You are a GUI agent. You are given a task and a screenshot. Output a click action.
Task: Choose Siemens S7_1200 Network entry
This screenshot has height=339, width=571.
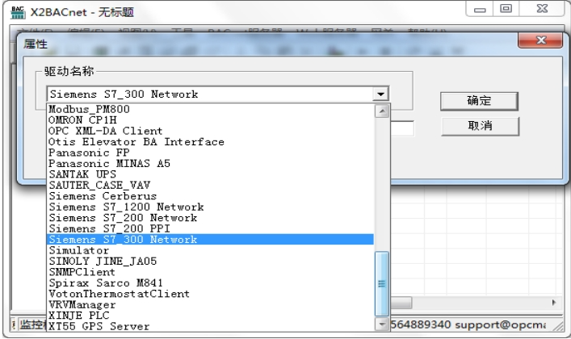[211, 207]
